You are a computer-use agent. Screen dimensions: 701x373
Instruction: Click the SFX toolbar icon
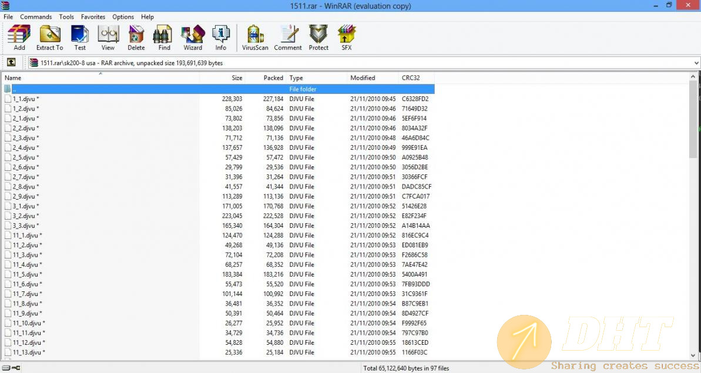pyautogui.click(x=347, y=35)
